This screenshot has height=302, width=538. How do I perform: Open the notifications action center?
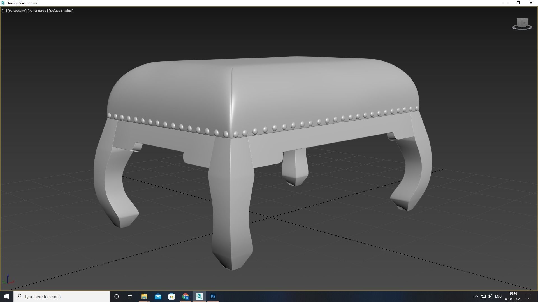529,296
